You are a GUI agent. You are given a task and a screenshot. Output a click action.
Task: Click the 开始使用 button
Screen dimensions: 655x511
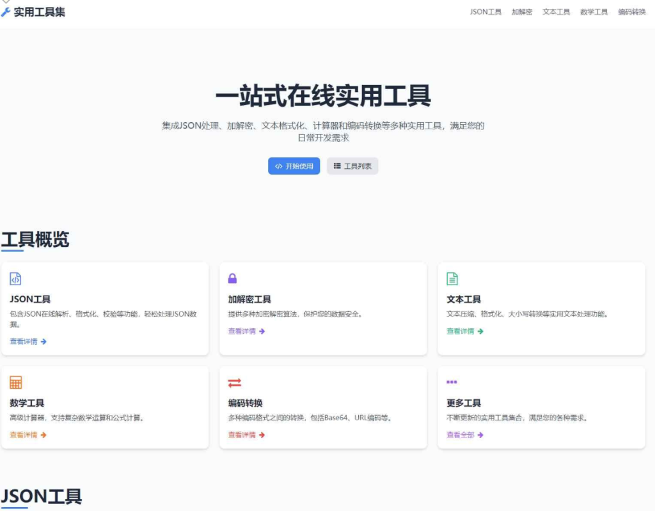pos(294,166)
